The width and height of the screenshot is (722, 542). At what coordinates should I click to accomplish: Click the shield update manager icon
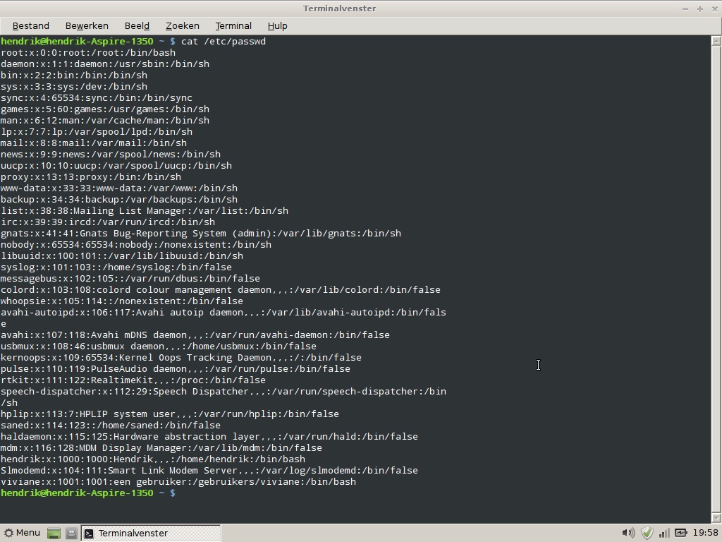(x=647, y=534)
